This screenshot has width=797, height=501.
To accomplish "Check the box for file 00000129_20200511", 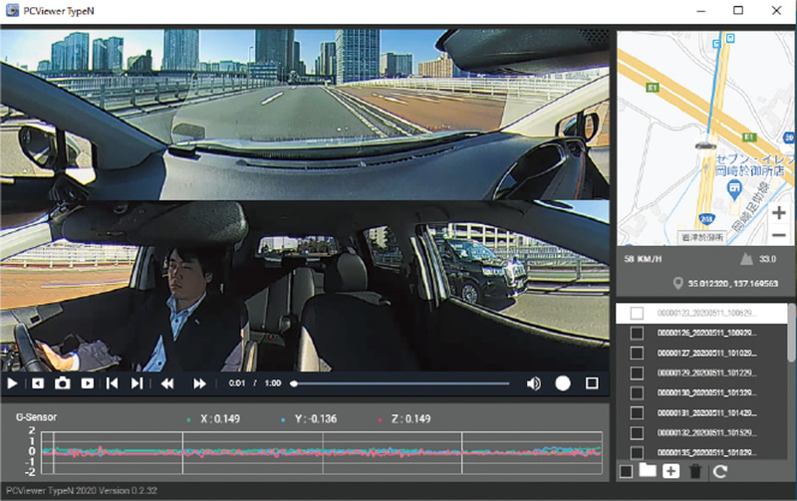I will (x=637, y=373).
